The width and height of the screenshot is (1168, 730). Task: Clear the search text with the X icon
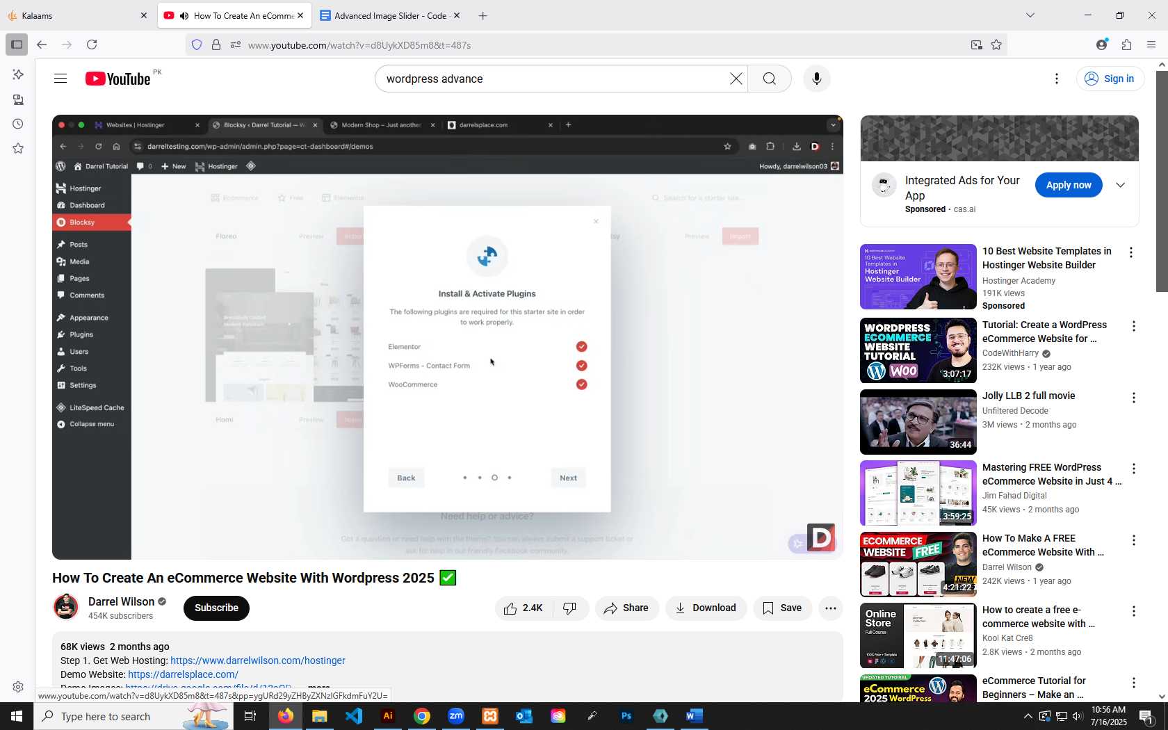click(x=736, y=79)
